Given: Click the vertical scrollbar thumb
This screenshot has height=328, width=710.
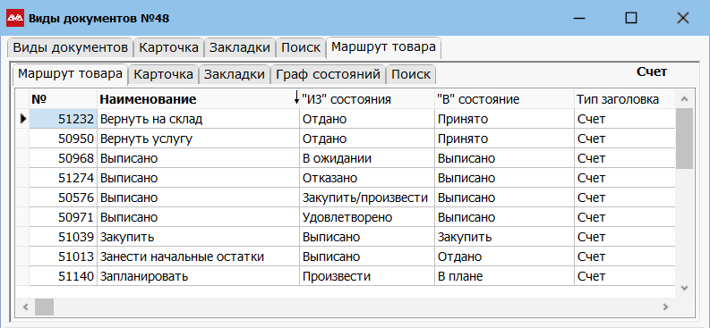Looking at the screenshot, I should click(684, 139).
